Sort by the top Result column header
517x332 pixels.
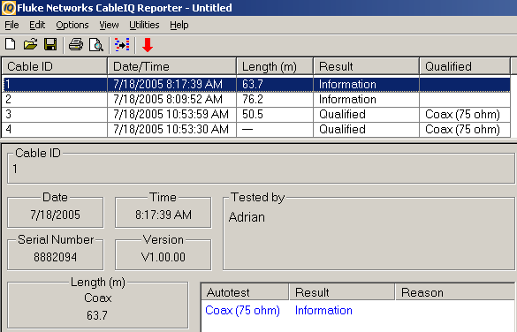point(366,66)
